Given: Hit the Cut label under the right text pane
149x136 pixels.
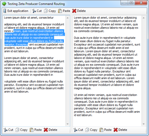Looking at the screenshot, I should 80,130.
